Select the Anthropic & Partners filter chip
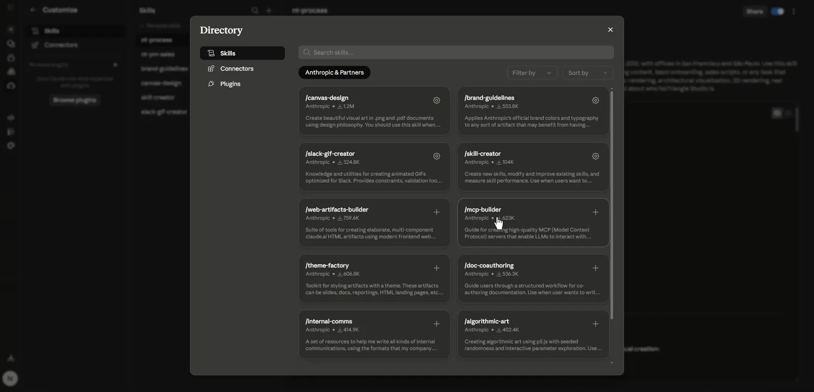The height and width of the screenshot is (392, 814). click(x=334, y=73)
